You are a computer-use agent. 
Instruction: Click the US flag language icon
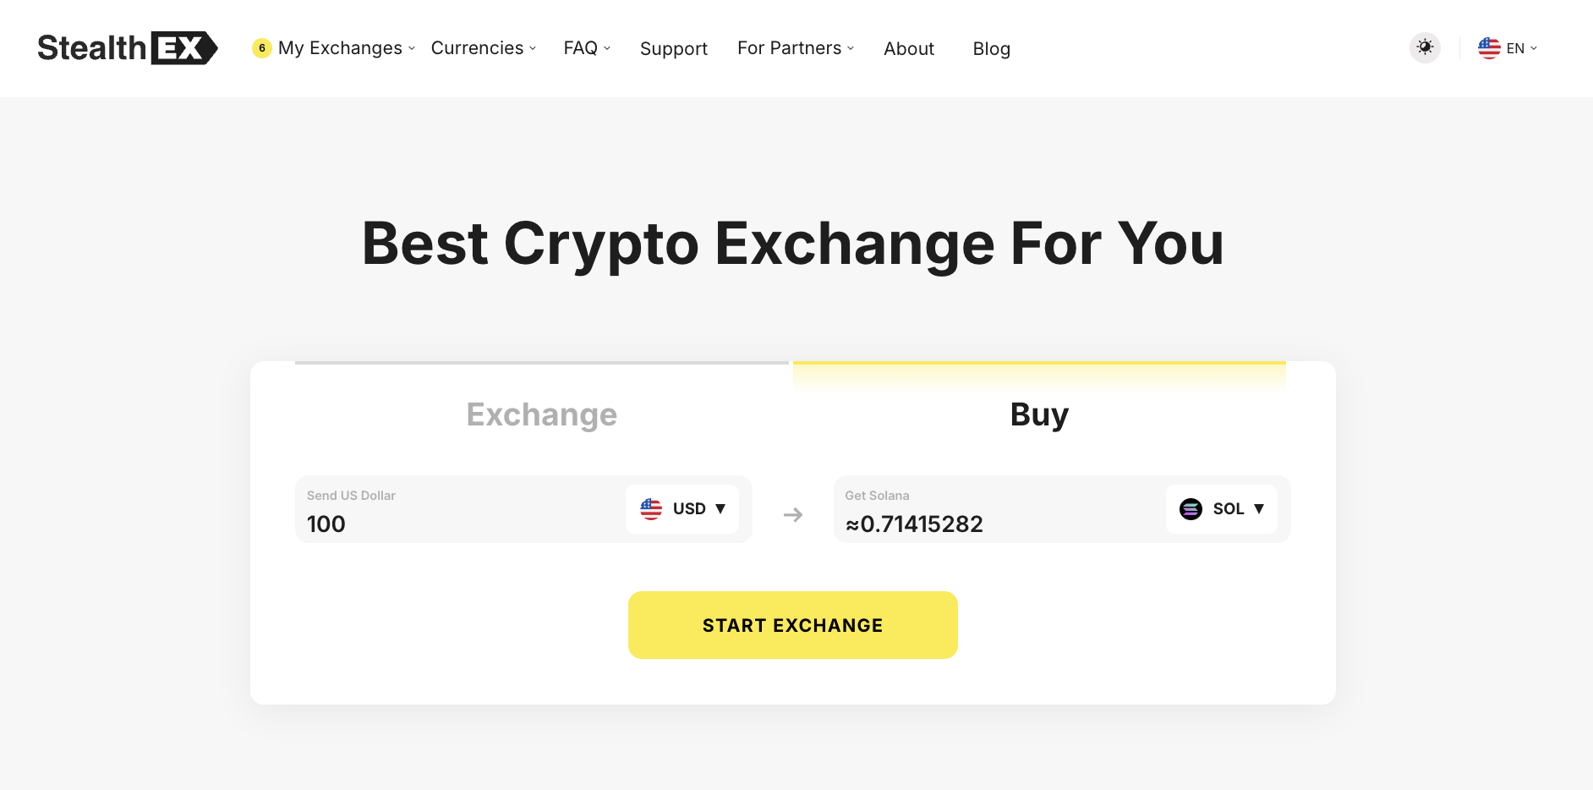tap(1489, 48)
